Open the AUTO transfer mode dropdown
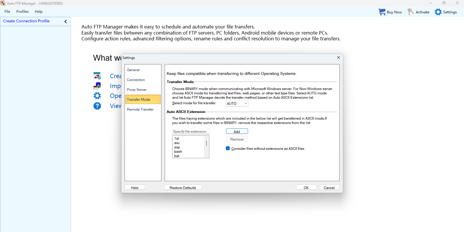 [237, 103]
